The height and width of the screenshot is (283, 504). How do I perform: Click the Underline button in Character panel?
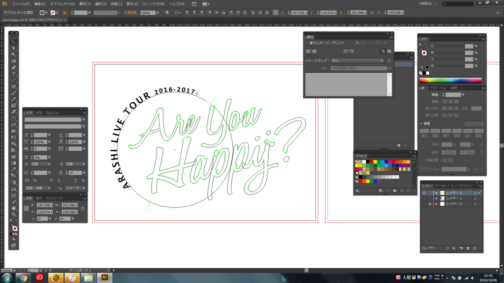click(75, 181)
